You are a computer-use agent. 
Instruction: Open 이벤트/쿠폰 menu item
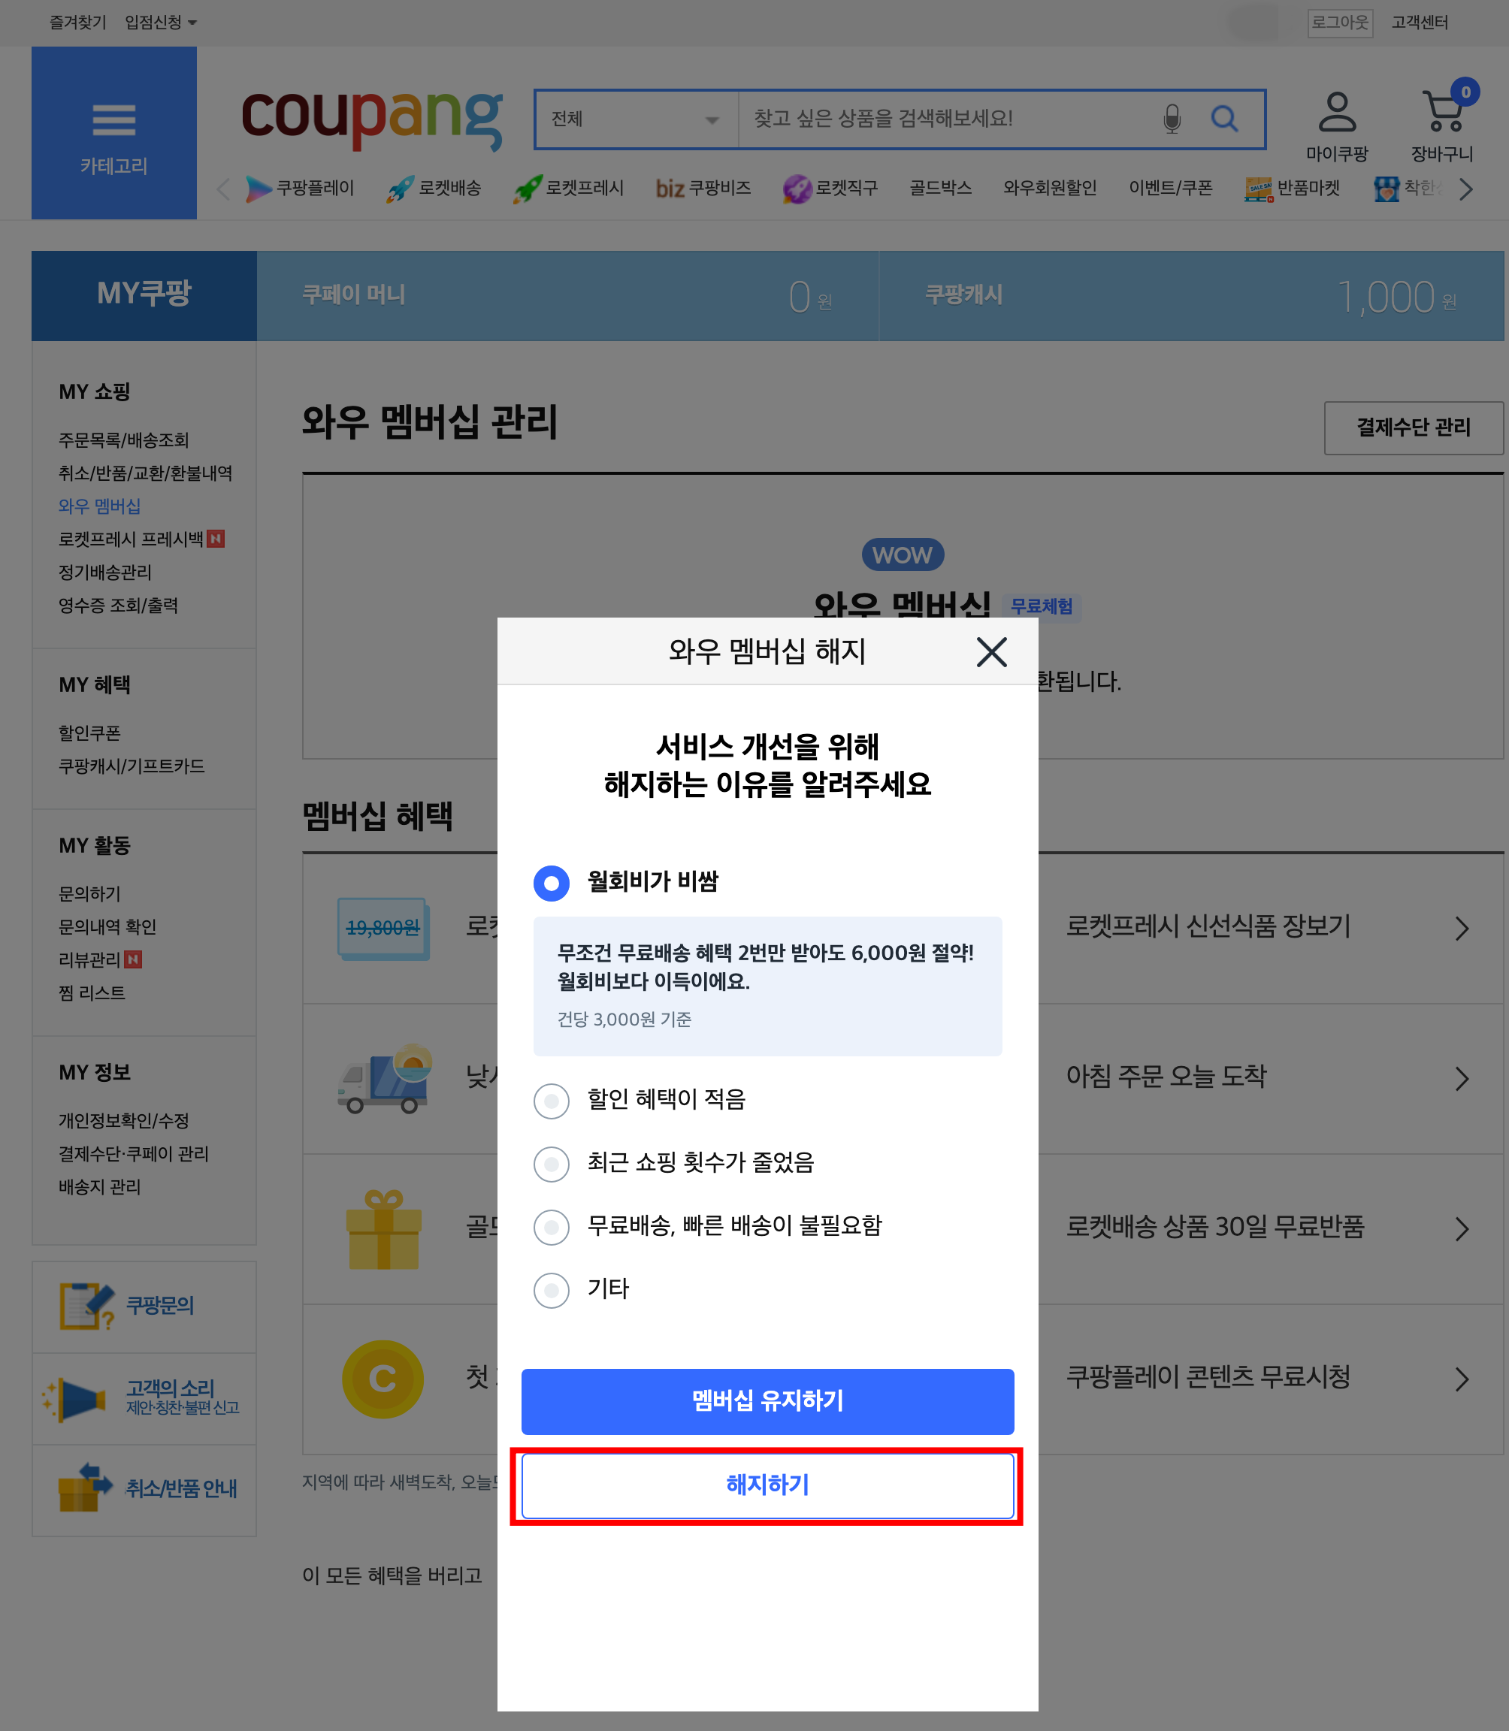click(1171, 189)
